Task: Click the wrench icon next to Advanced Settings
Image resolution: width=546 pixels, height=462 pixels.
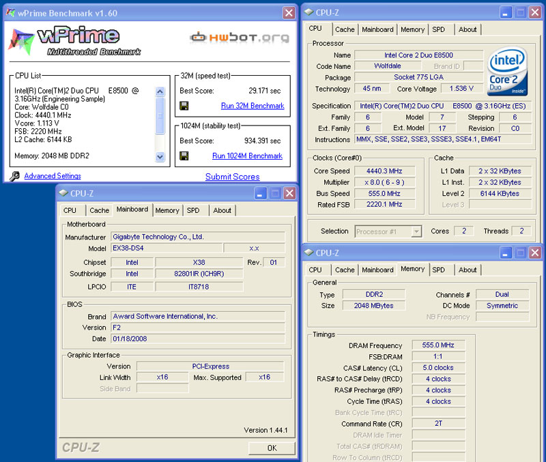Action: point(15,176)
